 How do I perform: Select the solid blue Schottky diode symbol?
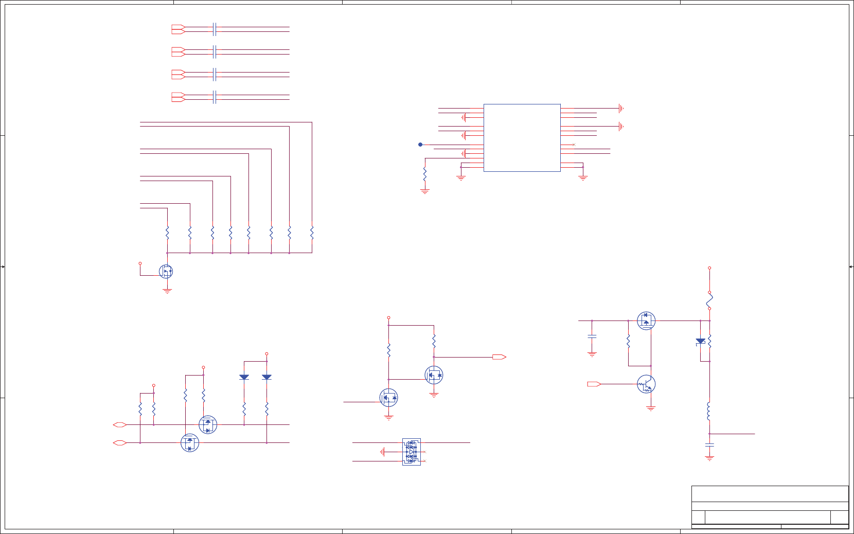[700, 342]
